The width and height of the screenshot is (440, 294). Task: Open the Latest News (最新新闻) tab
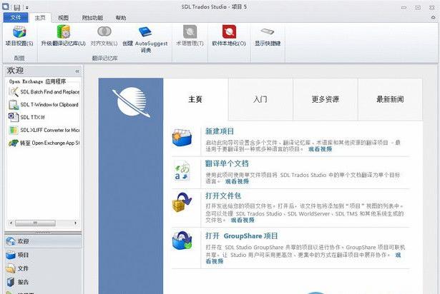pos(390,99)
